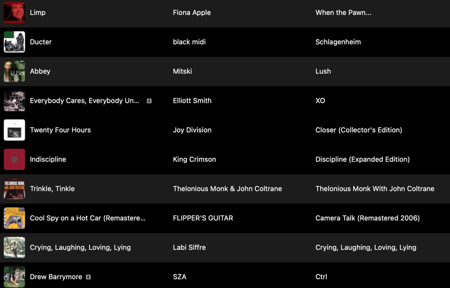Select the yellow Camera Talk cover art
450x288 pixels.
pos(15,218)
